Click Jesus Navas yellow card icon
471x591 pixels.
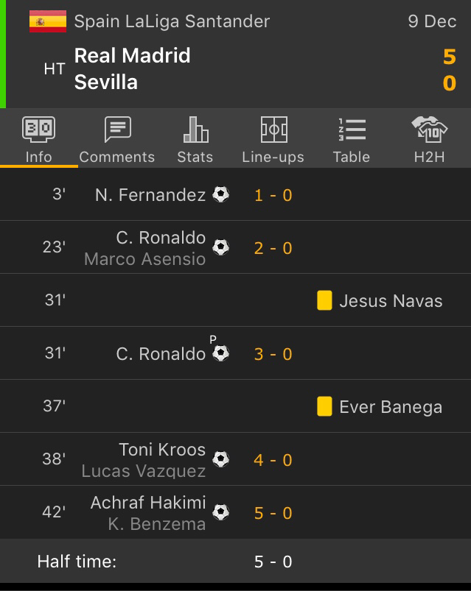click(324, 300)
